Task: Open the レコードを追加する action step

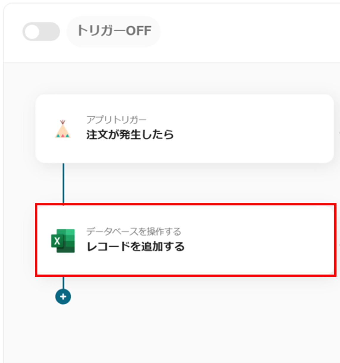Action: click(135, 247)
